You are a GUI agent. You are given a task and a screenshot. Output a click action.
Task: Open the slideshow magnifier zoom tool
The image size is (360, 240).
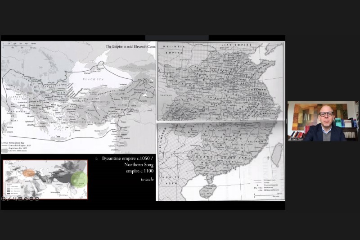(x=15, y=199)
